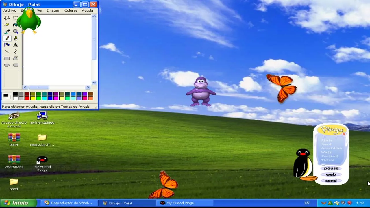Choose Walk in the Pingu panel

coord(326,152)
